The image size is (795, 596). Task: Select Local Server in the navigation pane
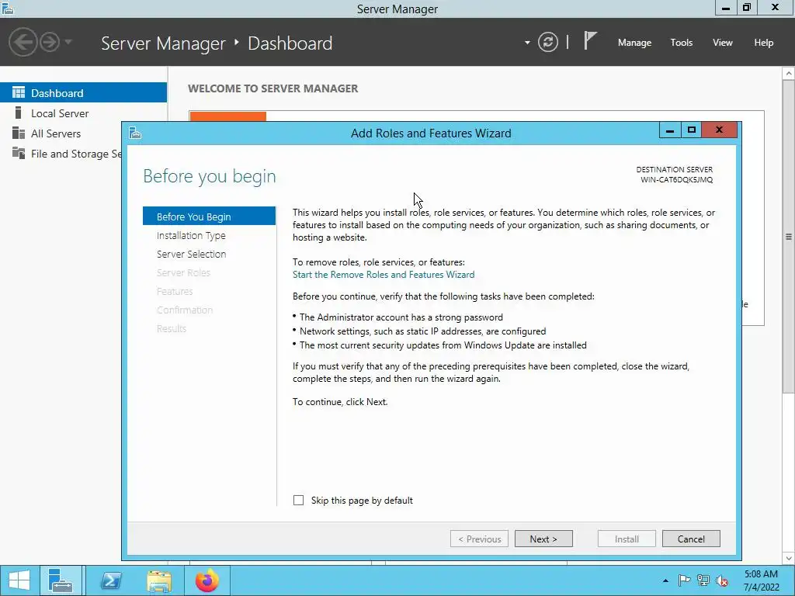tap(83, 113)
